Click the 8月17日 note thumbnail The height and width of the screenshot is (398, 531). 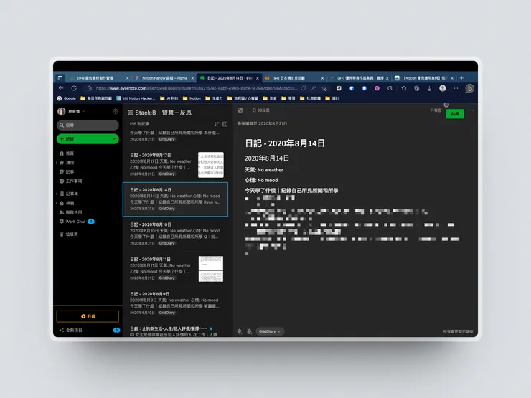coord(211,165)
